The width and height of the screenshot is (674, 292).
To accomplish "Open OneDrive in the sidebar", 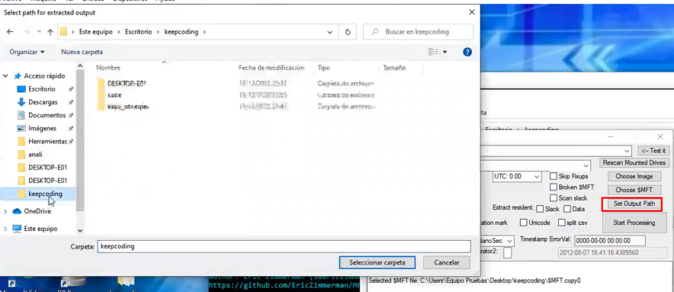I will (x=38, y=211).
